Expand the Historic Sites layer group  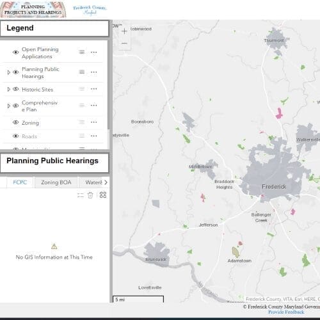8,89
